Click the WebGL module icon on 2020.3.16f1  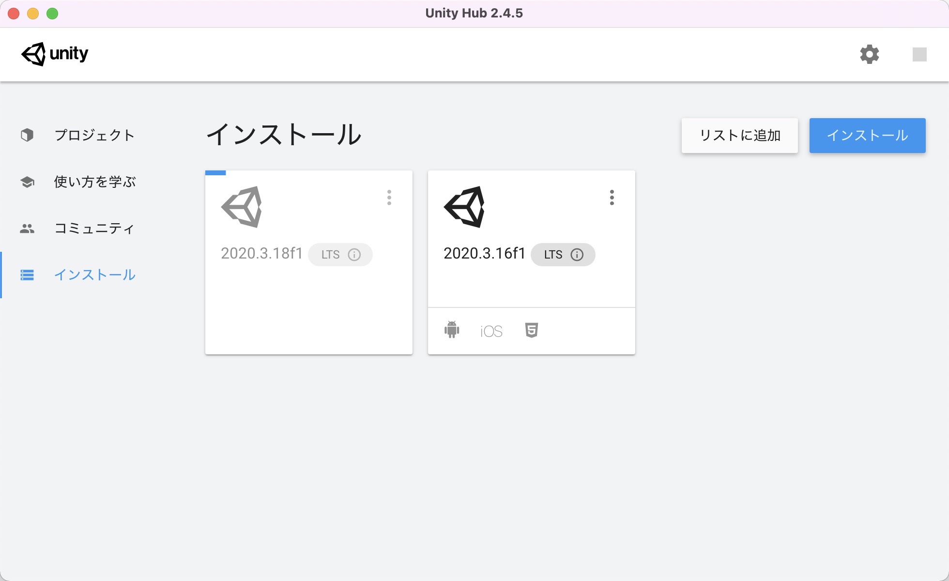tap(531, 330)
